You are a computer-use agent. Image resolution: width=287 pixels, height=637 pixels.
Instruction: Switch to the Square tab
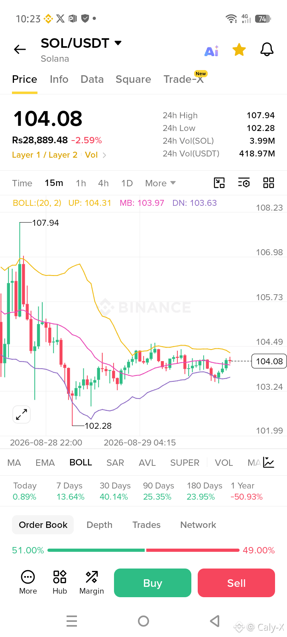pyautogui.click(x=133, y=79)
